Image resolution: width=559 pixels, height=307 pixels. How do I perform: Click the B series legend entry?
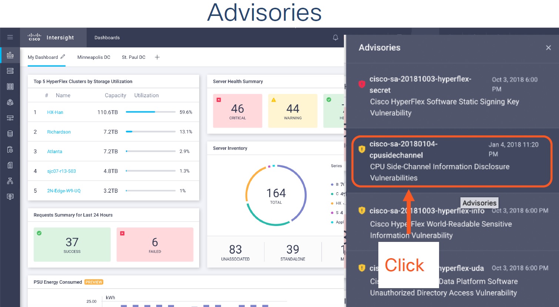click(x=337, y=184)
